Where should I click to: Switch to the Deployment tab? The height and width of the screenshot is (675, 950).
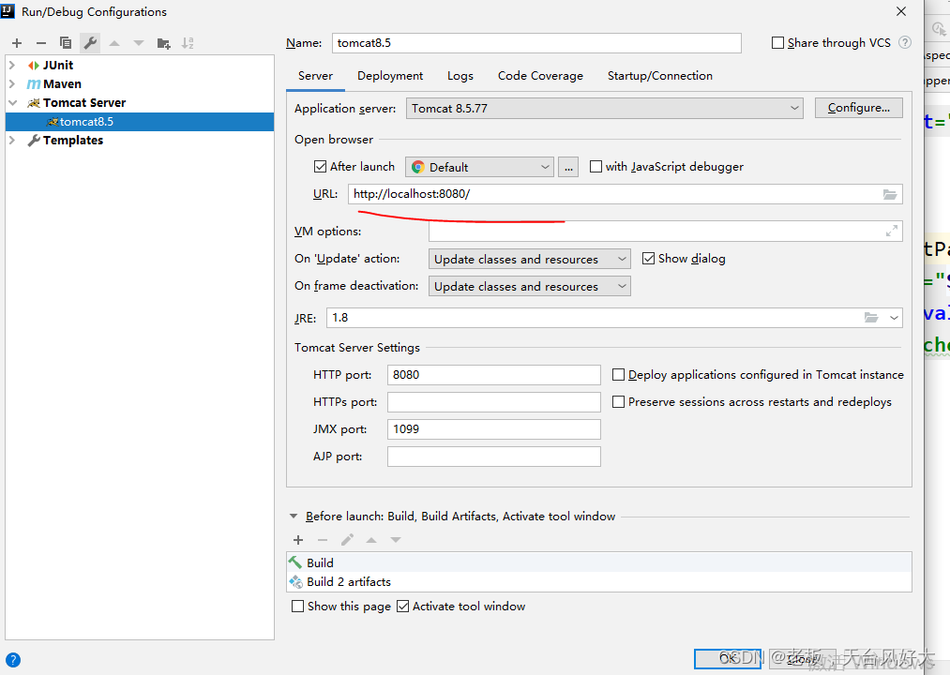tap(390, 76)
